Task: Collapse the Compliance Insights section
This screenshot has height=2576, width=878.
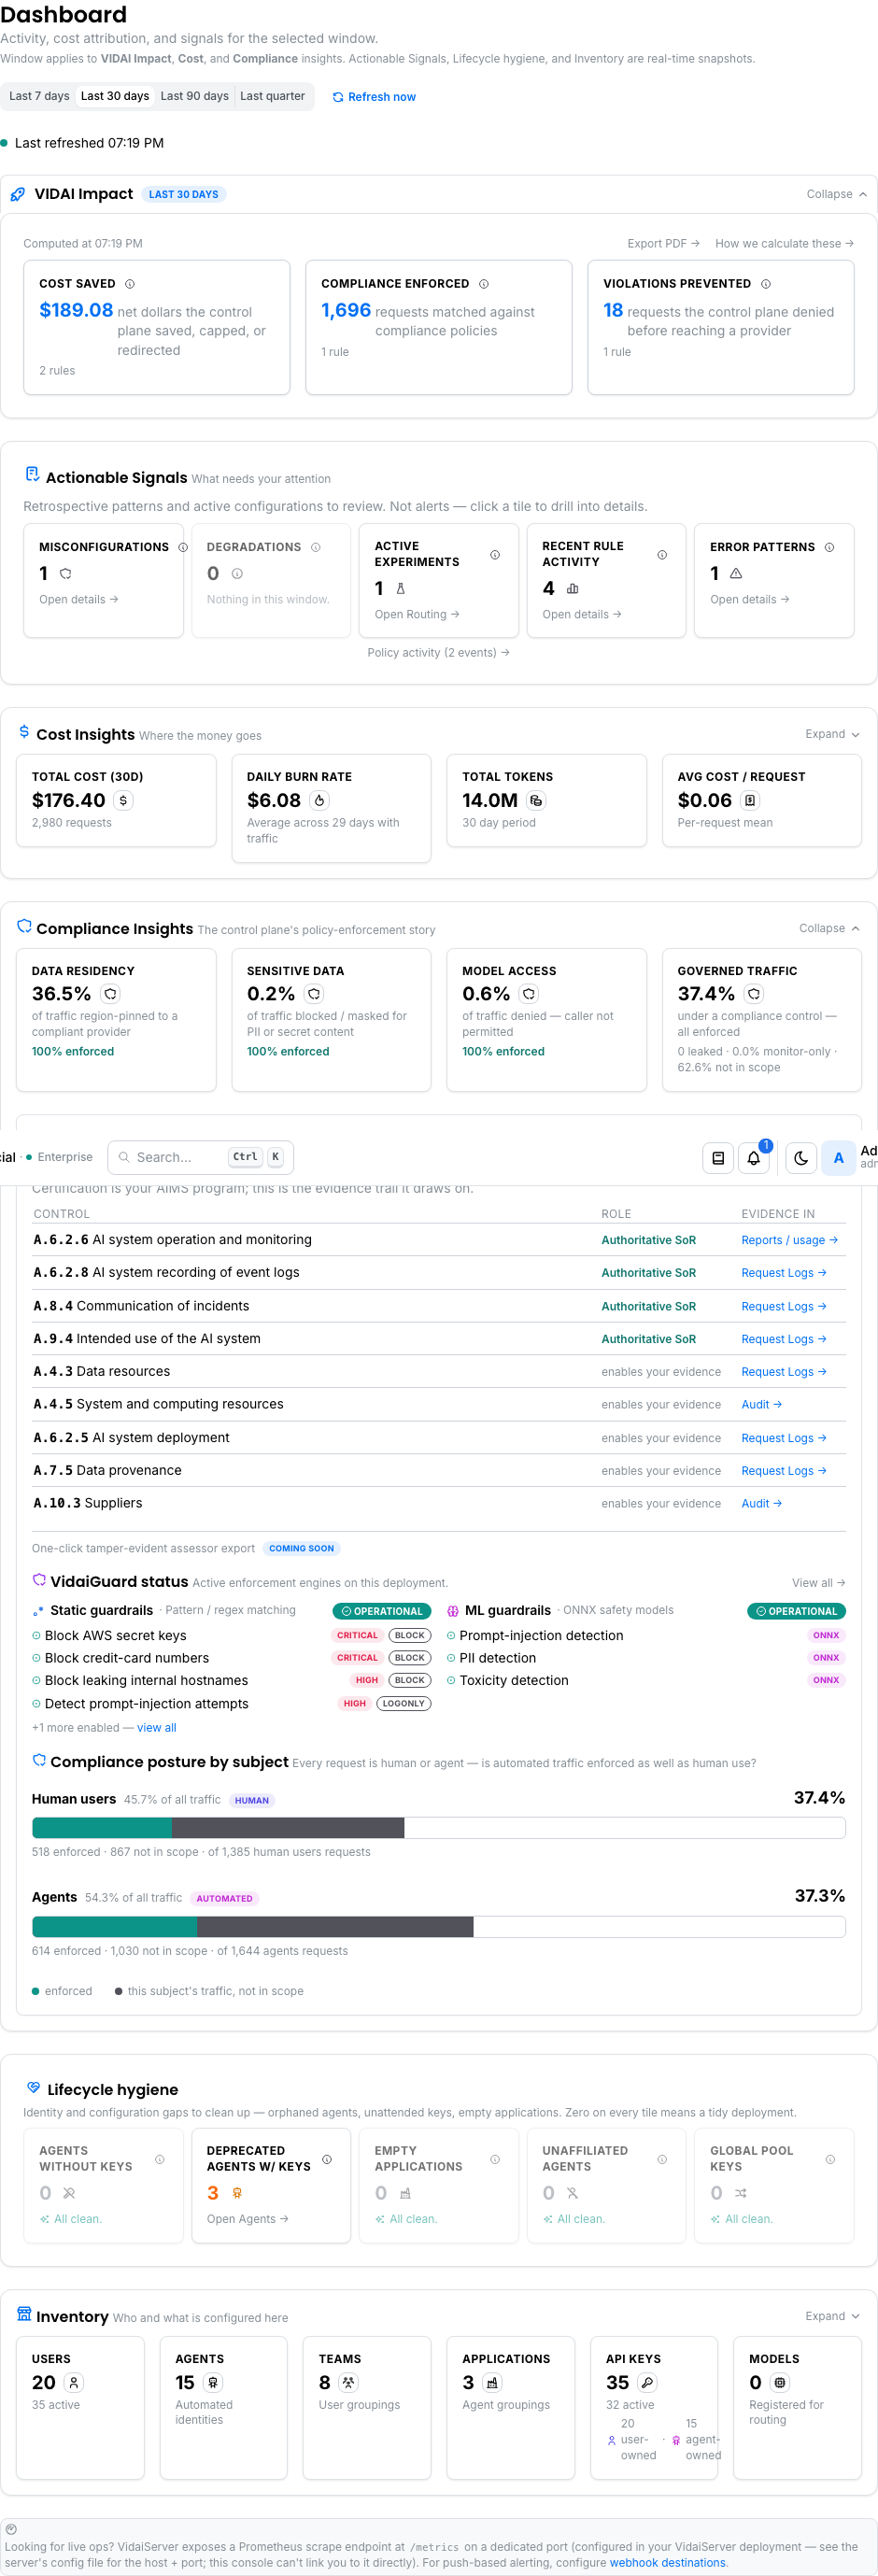Action: click(x=829, y=928)
